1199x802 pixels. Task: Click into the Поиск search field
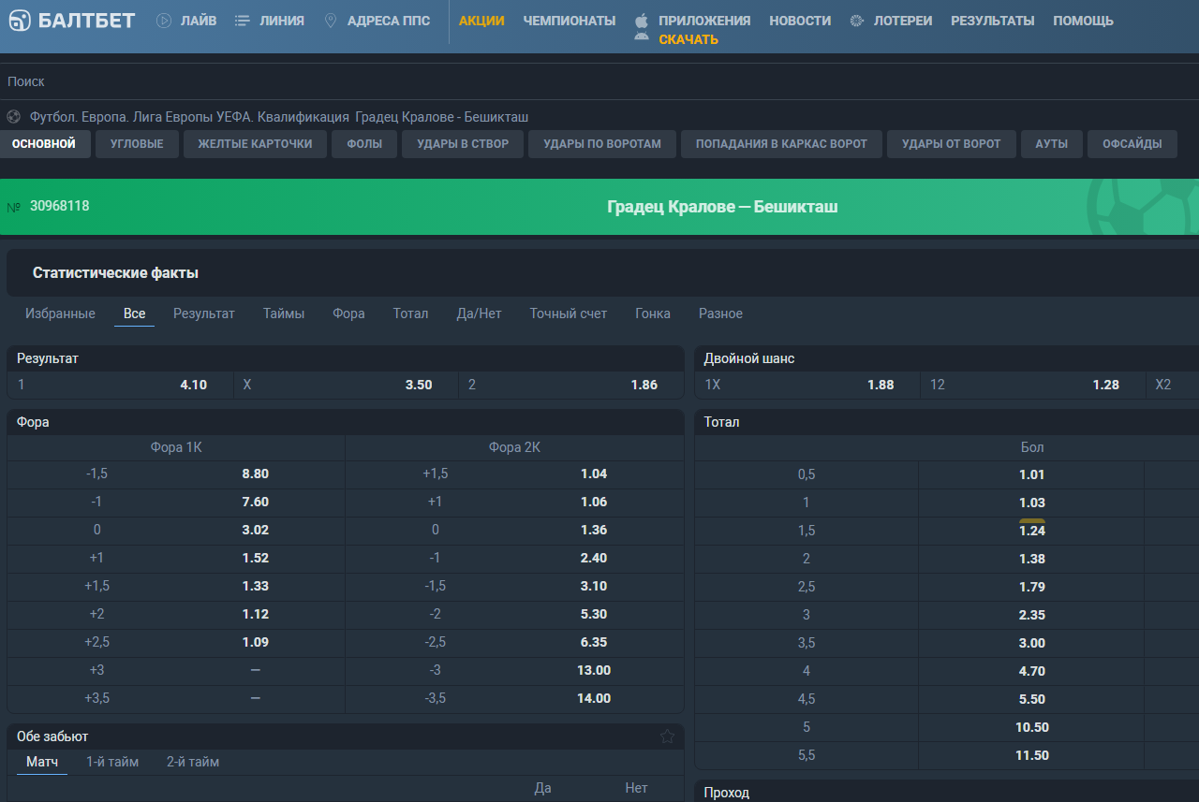(x=599, y=81)
